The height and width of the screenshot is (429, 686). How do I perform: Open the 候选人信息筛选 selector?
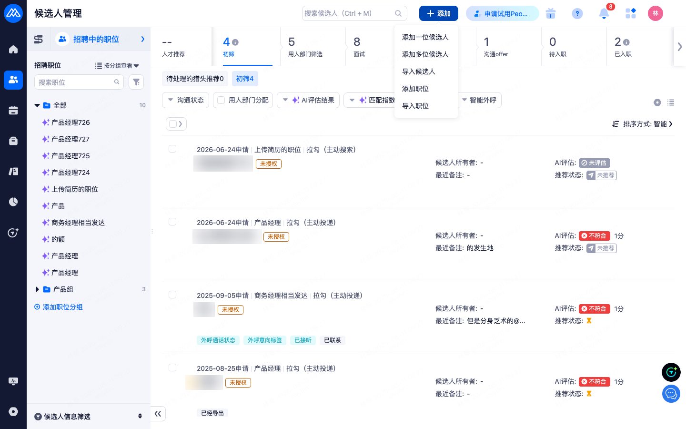89,416
